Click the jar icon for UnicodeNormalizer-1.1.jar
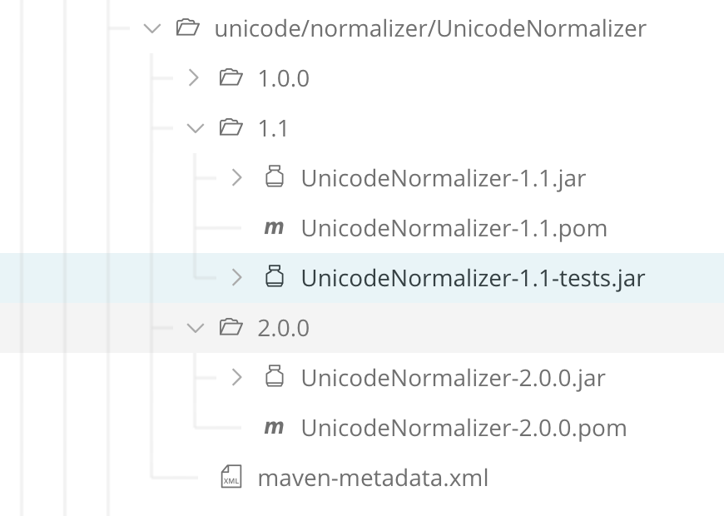The height and width of the screenshot is (516, 724). tap(275, 177)
